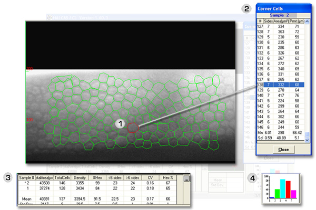
Task: Click the #Hex column header
Action: point(97,178)
